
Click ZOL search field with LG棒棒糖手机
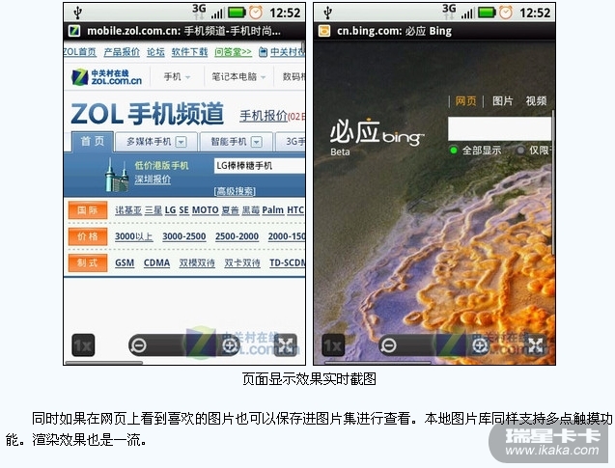(x=260, y=166)
